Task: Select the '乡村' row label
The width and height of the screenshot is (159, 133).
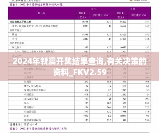Action: [14, 39]
